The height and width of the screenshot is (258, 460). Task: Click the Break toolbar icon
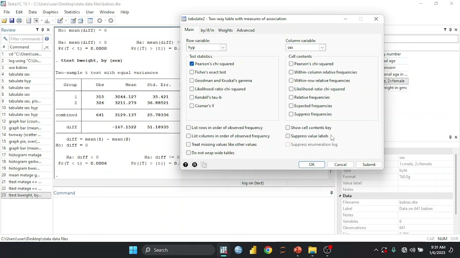pyautogui.click(x=111, y=21)
